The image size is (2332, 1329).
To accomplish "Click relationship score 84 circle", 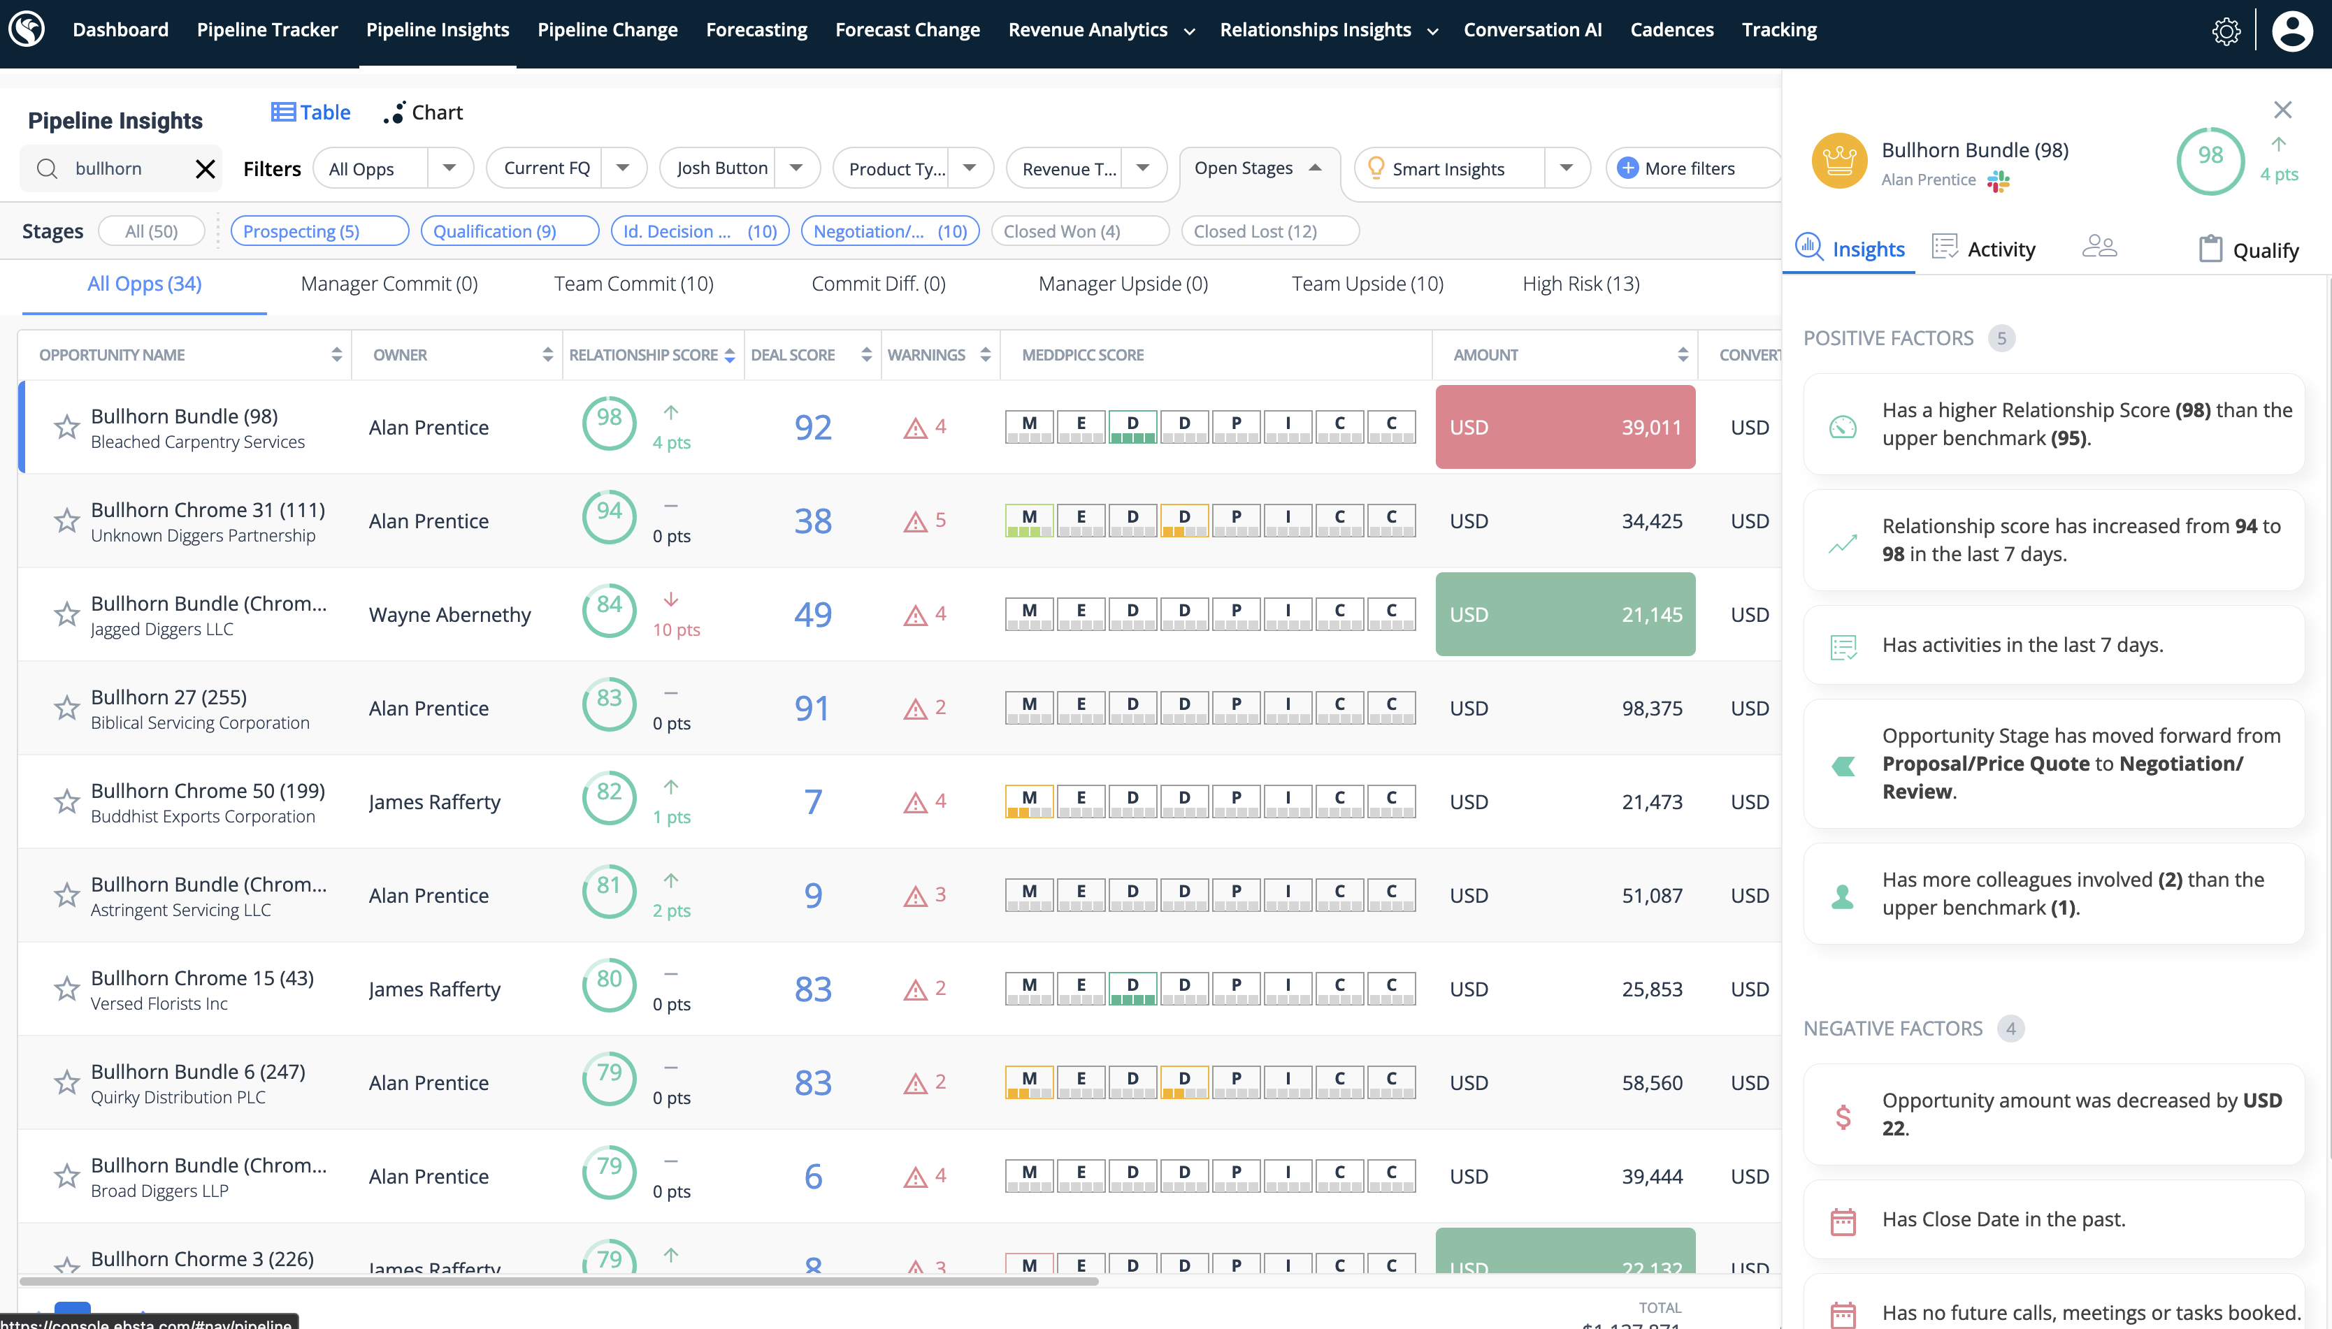I will point(609,611).
